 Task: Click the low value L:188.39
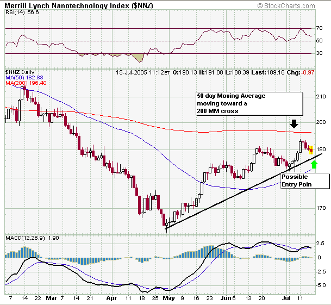237,72
